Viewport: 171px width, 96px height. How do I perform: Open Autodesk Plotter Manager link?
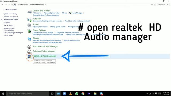coord(44,51)
